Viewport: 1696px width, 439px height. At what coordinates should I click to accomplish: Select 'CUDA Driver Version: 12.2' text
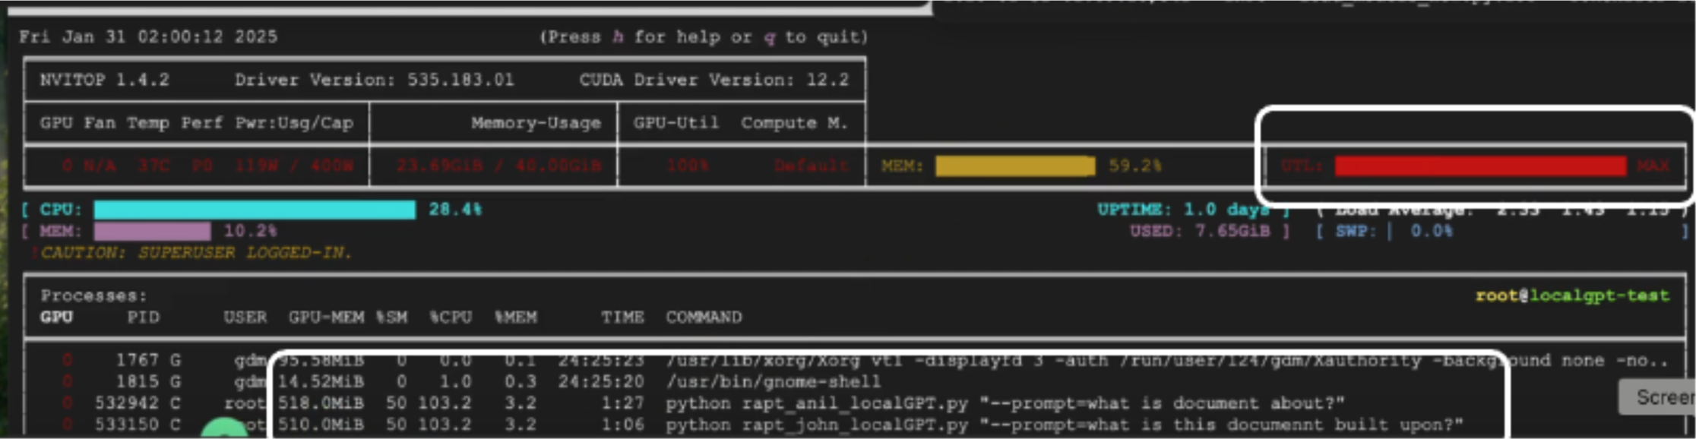point(714,80)
